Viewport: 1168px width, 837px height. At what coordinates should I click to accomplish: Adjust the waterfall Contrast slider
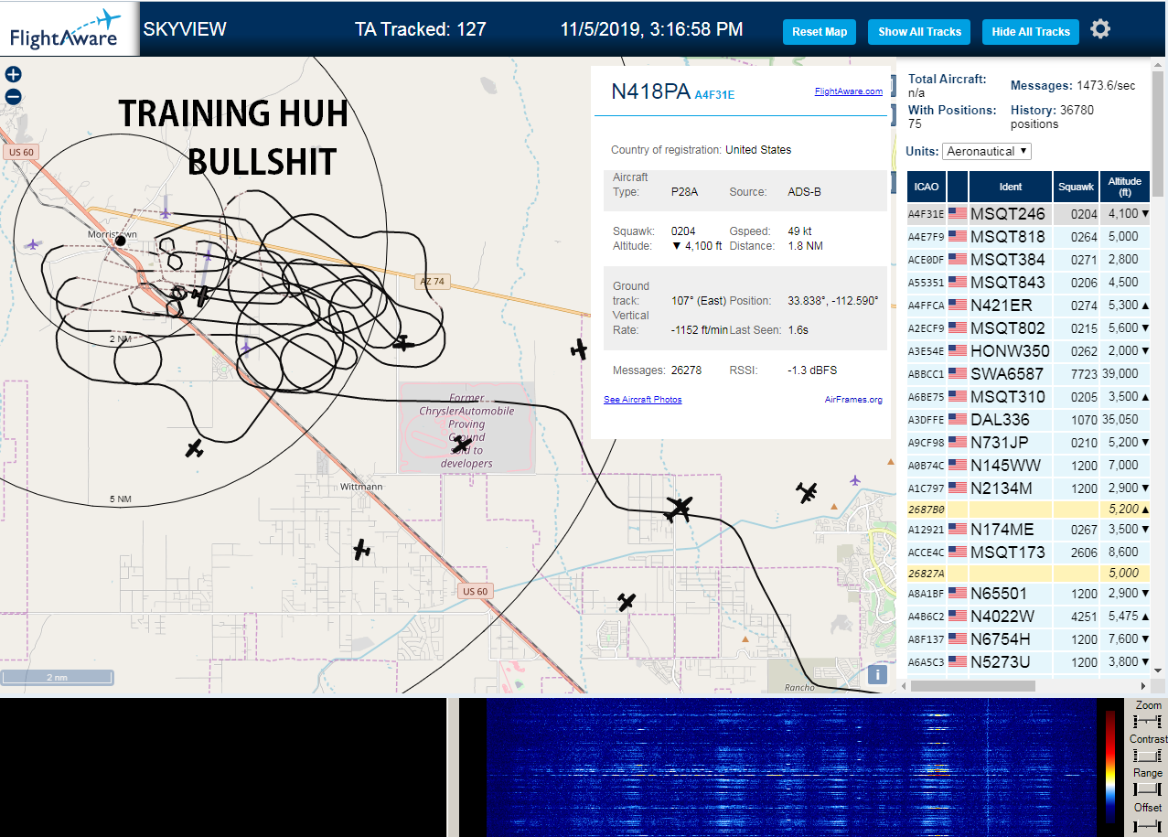1146,756
